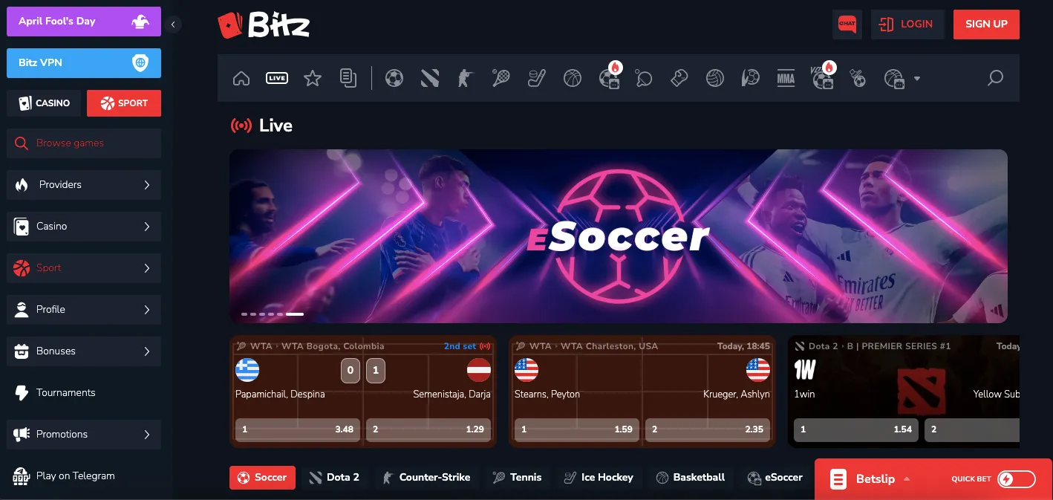
Task: Open the more sports dropdown arrow
Action: [917, 79]
